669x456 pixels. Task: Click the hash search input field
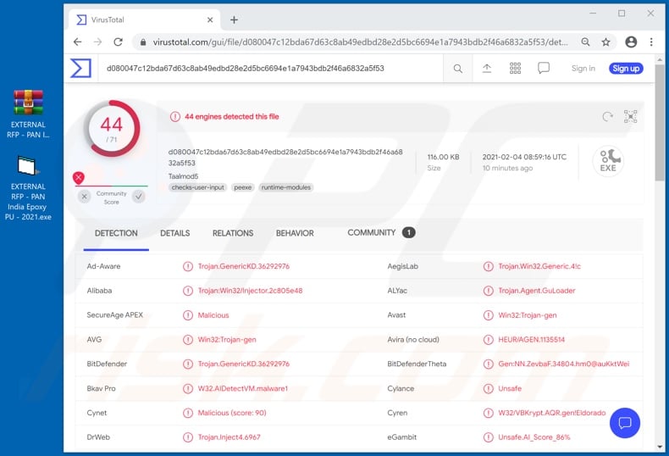point(270,69)
